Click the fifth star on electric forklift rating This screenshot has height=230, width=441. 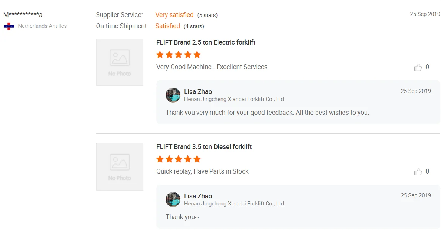click(x=197, y=54)
